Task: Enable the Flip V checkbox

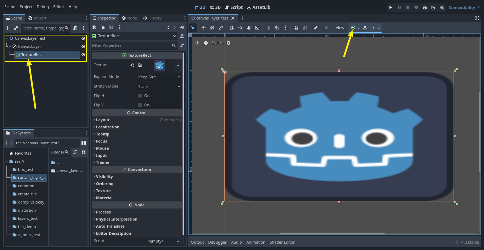Action: coord(140,105)
